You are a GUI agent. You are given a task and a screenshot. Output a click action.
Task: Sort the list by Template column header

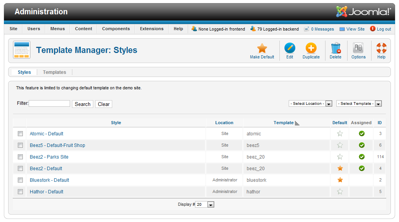(x=284, y=123)
